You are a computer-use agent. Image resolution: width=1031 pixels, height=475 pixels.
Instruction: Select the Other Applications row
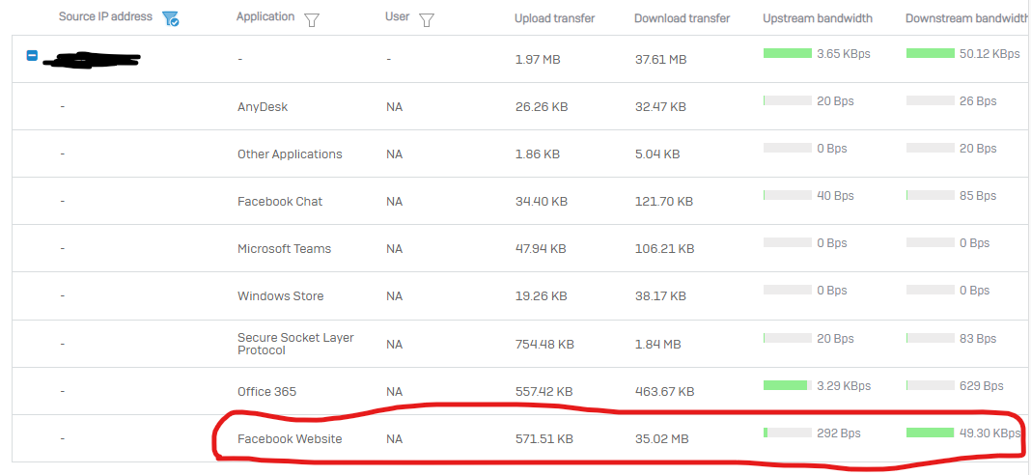pyautogui.click(x=519, y=154)
